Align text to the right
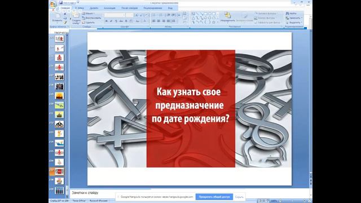This screenshot has width=361, height=203. 164,21
